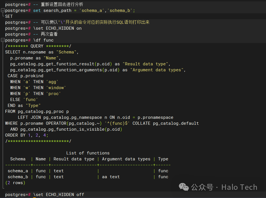Collapse the fold at \df func line
This screenshot has width=266, height=198.
point(3,40)
